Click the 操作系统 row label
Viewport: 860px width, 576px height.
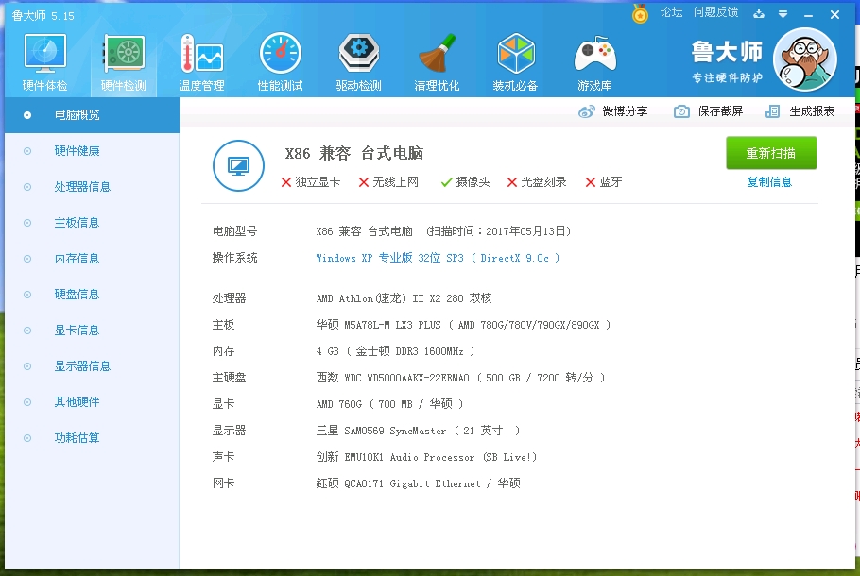point(234,258)
